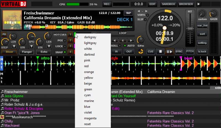
Task: Toggle SLIP mode
Action: pos(145,19)
